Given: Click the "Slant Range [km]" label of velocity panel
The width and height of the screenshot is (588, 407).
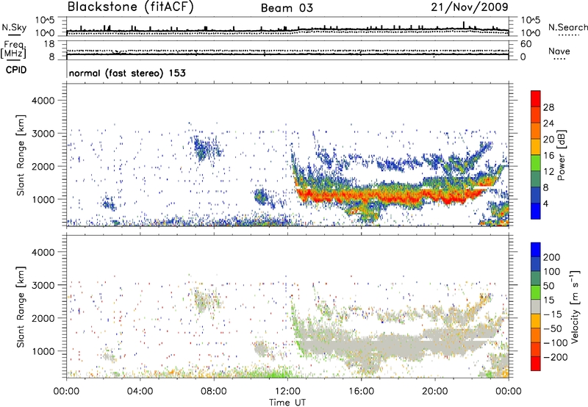Looking at the screenshot, I should coord(21,307).
